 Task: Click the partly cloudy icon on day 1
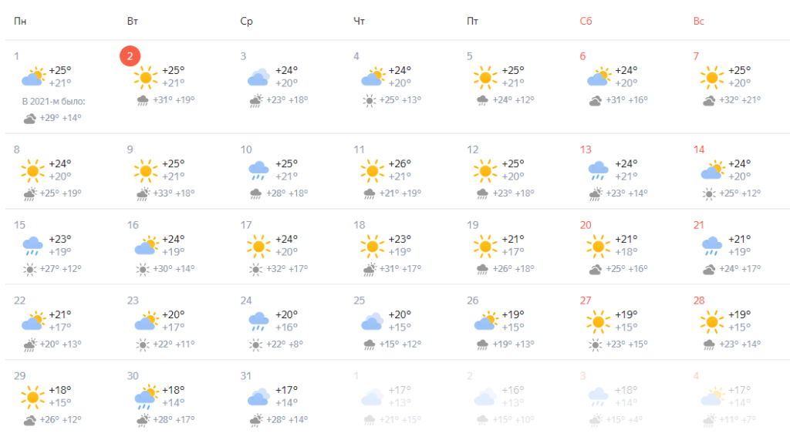[x=32, y=77]
